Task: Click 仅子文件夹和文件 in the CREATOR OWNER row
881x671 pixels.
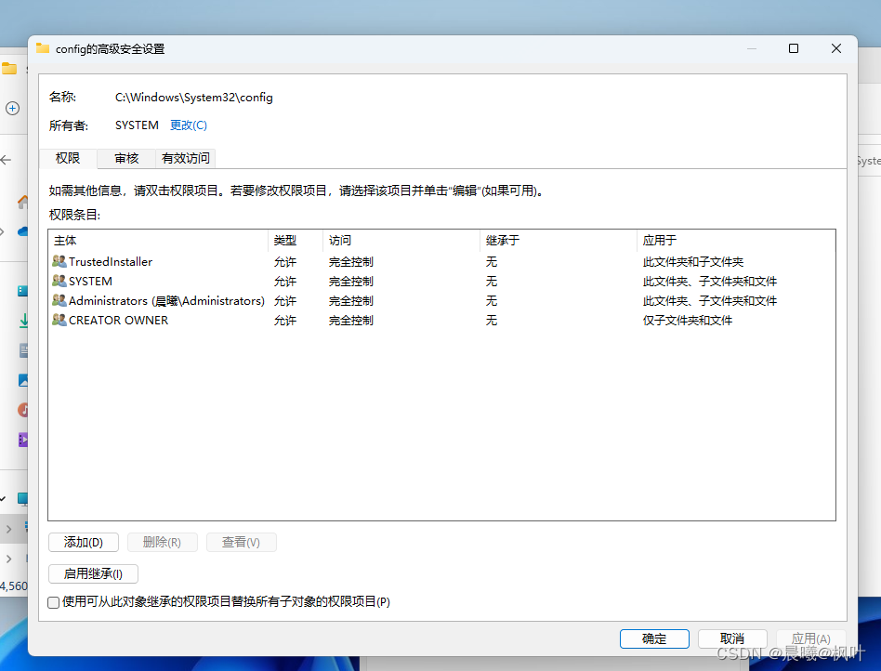Action: (x=687, y=321)
